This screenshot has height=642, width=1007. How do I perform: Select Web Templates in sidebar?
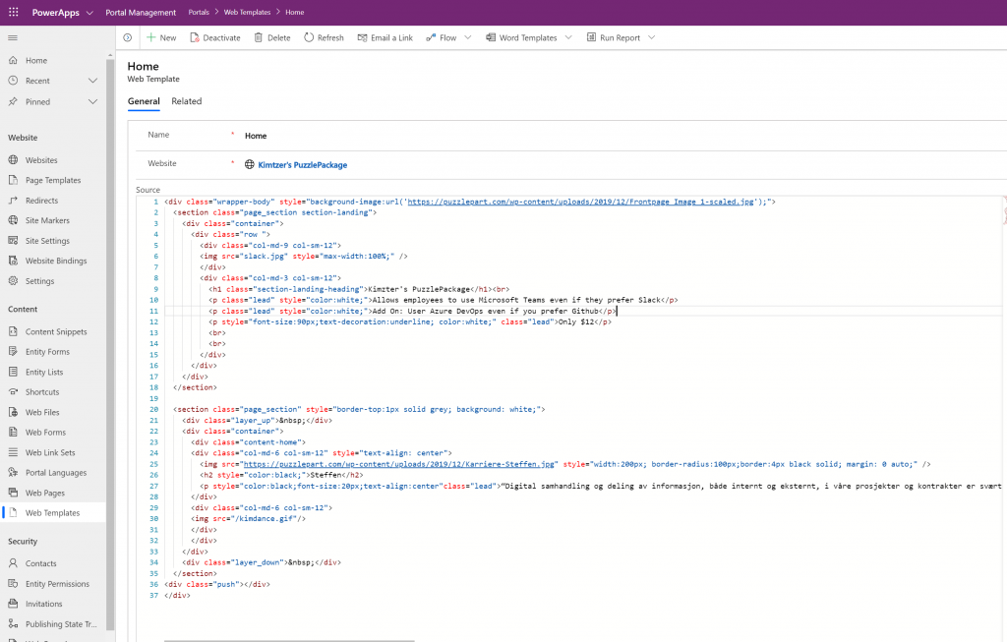pos(53,513)
